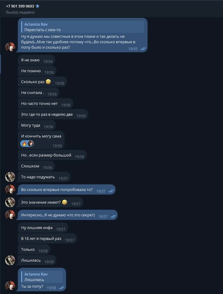Click the avatar beside "То надо подумать"
This screenshot has width=223, height=294.
10,177
